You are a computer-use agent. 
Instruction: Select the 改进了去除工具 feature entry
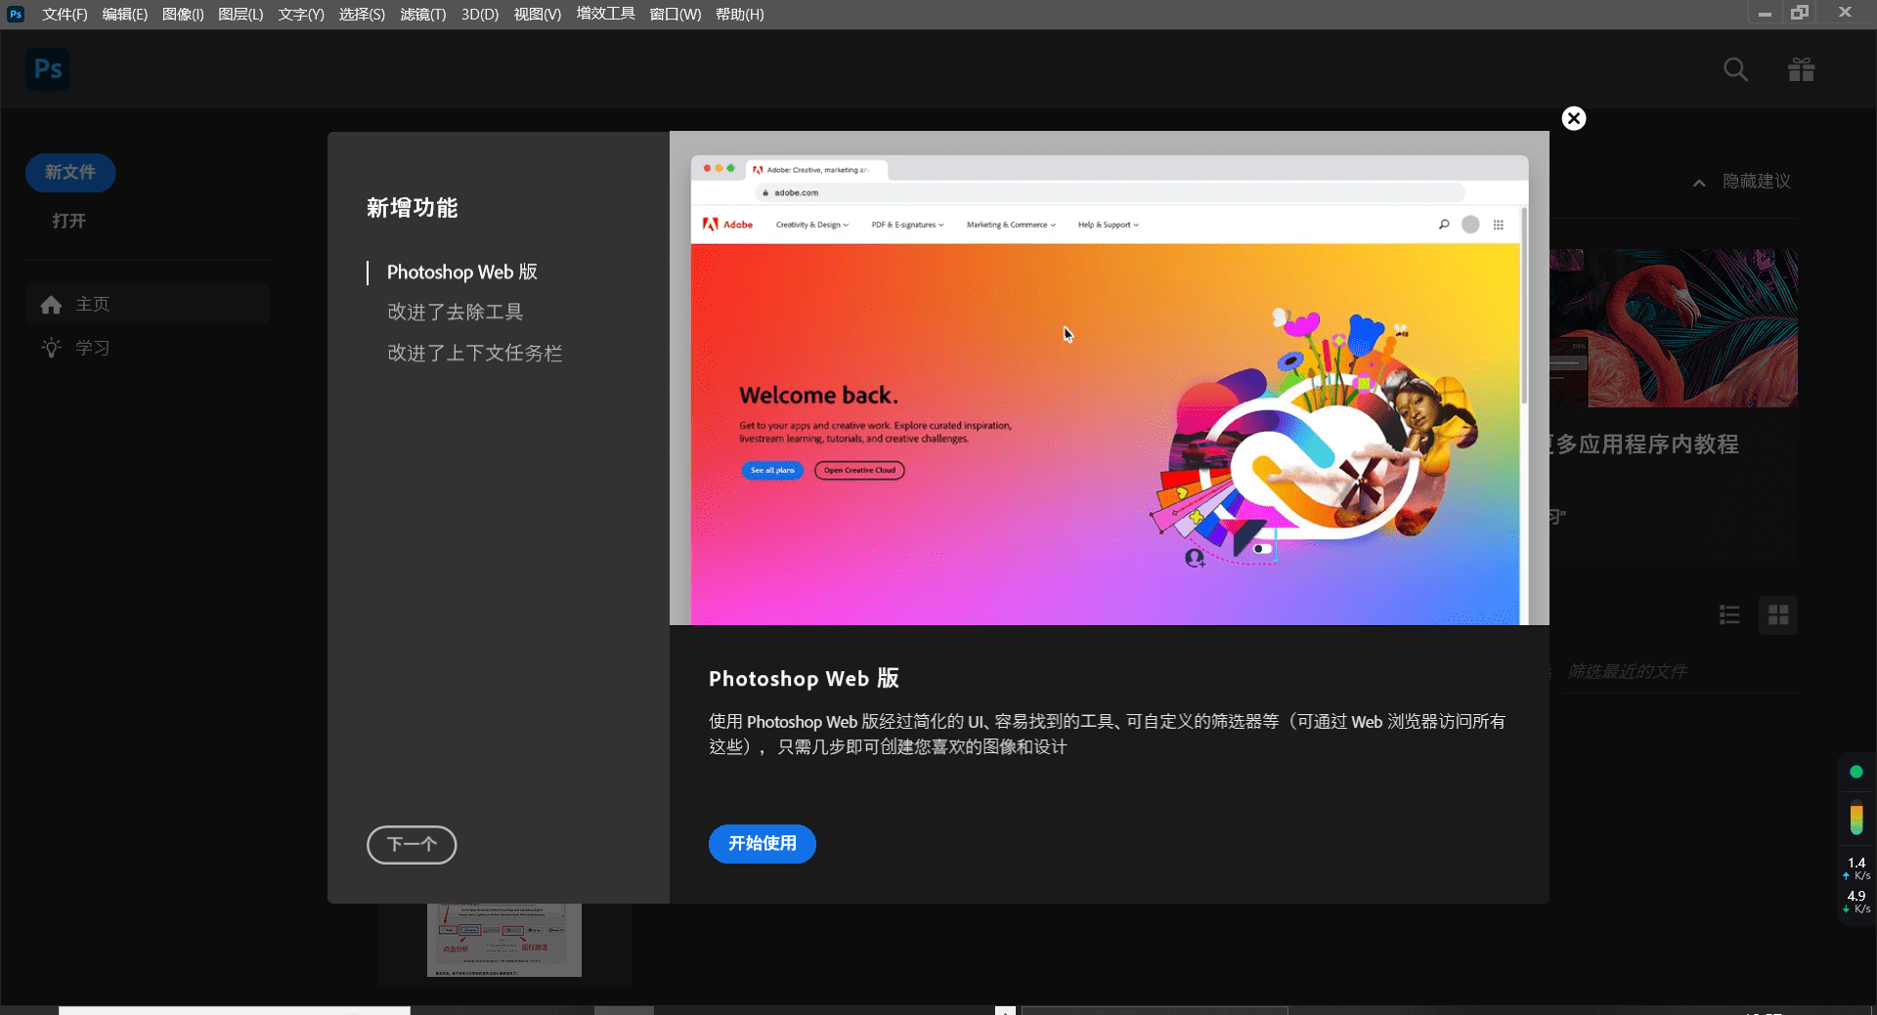coord(455,312)
